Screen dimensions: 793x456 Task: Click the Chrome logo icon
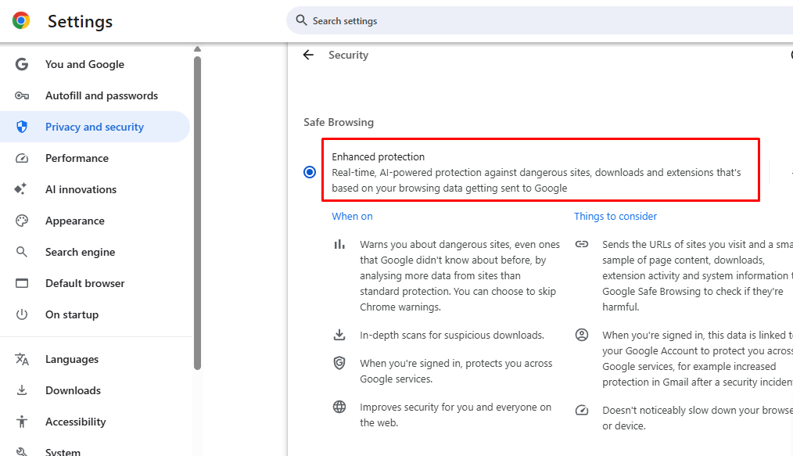click(21, 21)
